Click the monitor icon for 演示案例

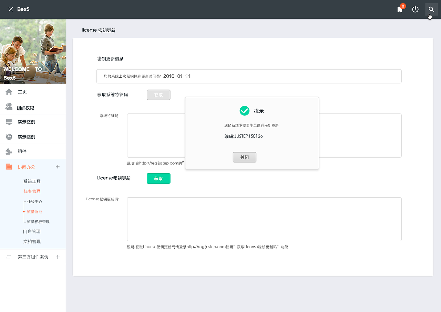tap(9, 122)
